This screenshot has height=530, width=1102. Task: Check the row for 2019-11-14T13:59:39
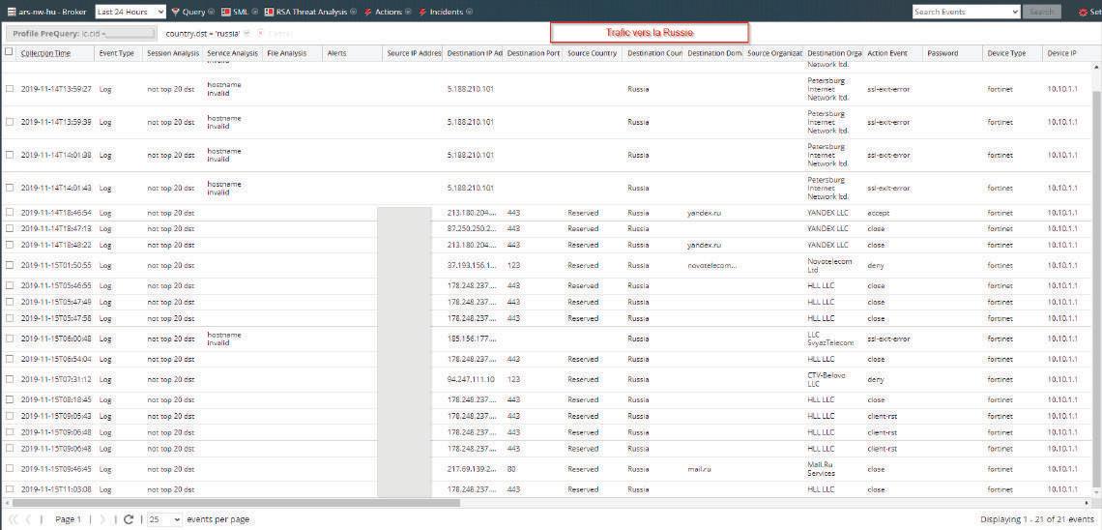(9, 122)
